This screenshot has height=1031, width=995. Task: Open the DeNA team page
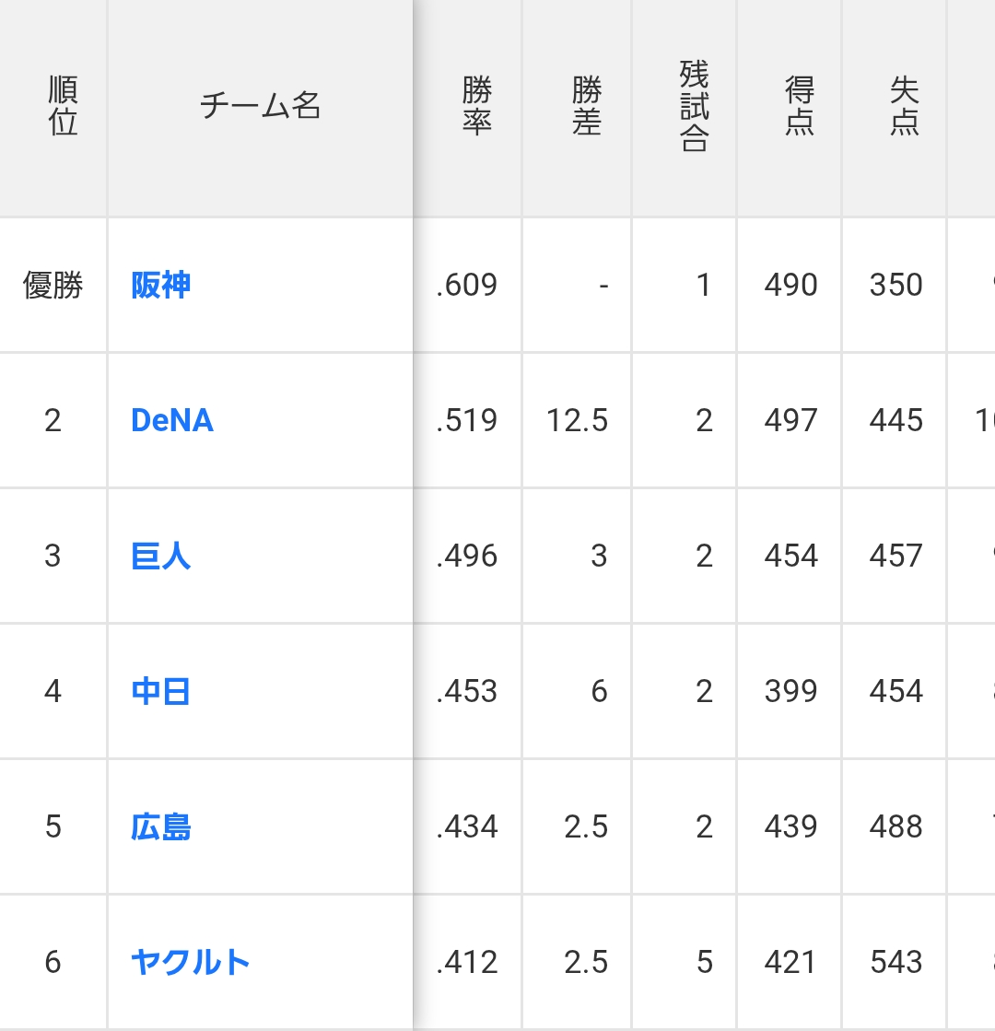point(172,421)
